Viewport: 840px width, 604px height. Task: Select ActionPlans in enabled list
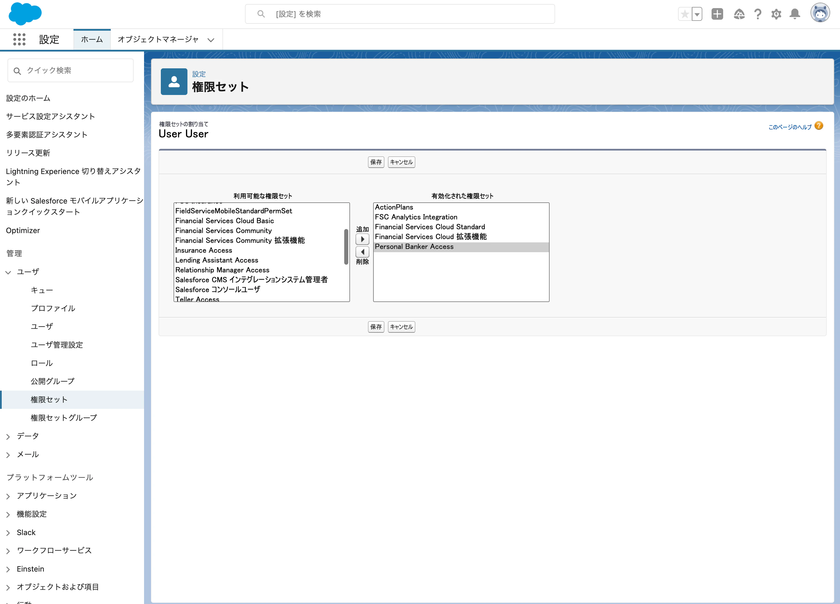coord(394,207)
